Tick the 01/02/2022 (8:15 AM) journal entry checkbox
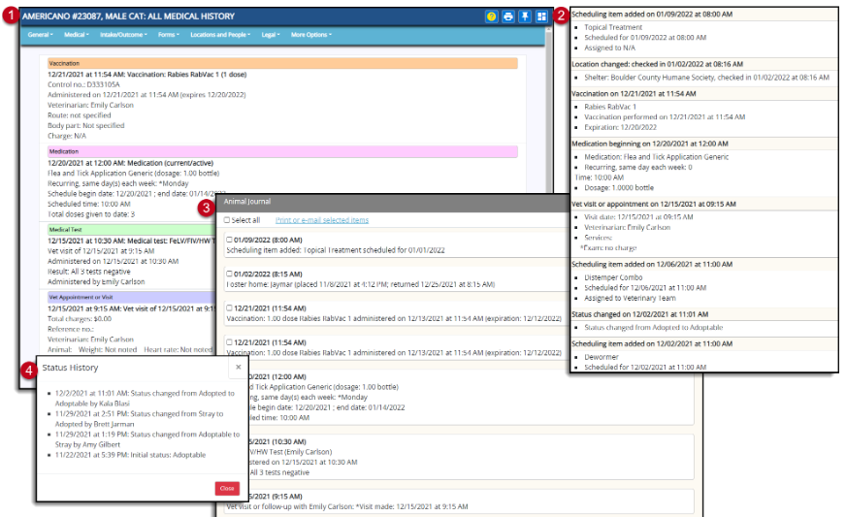Image resolution: width=846 pixels, height=517 pixels. (229, 274)
